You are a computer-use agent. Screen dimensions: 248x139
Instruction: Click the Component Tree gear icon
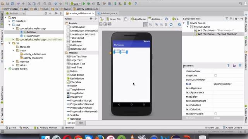pyautogui.click(x=236, y=19)
